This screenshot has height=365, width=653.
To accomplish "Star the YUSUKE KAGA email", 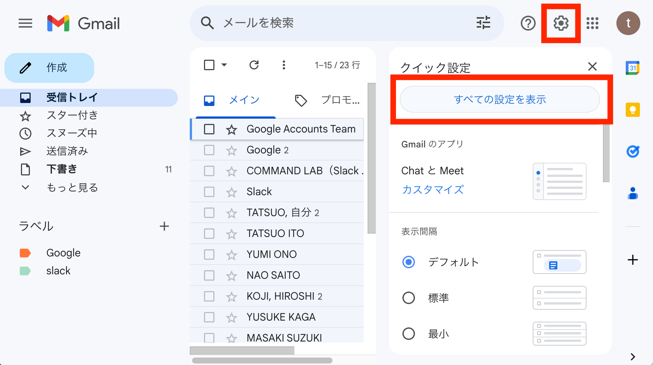I will 232,318.
